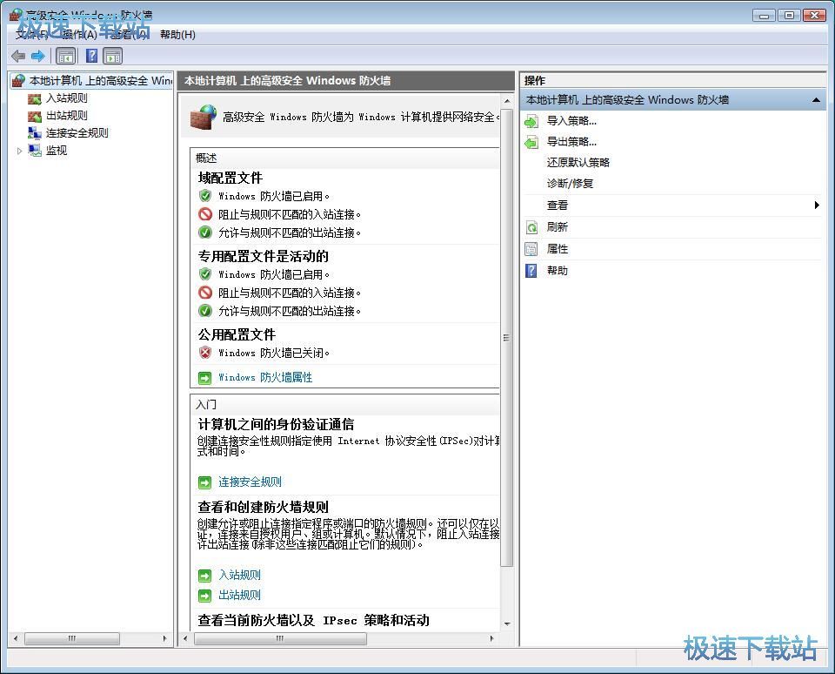Click left tree horizontal scrollbar left arrow

[16, 638]
